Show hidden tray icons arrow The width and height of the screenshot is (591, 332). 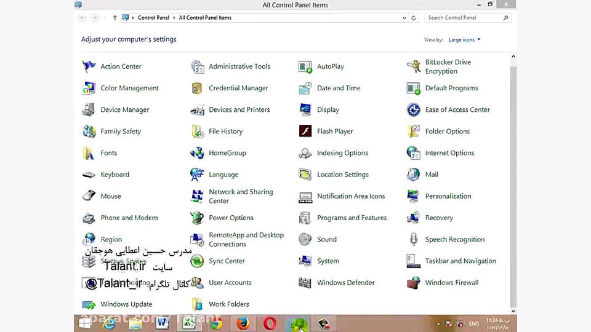pyautogui.click(x=438, y=324)
